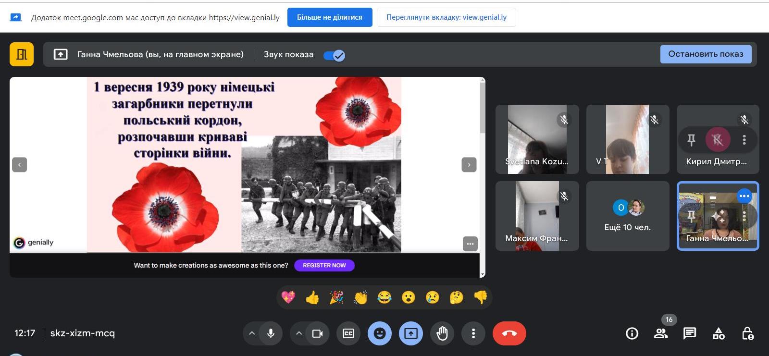Toggle the Звук показа switch
The height and width of the screenshot is (356, 769).
coord(334,56)
